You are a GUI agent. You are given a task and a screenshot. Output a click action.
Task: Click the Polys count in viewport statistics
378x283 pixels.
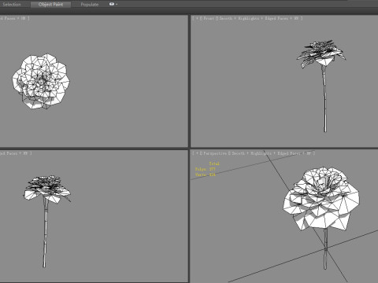206,169
